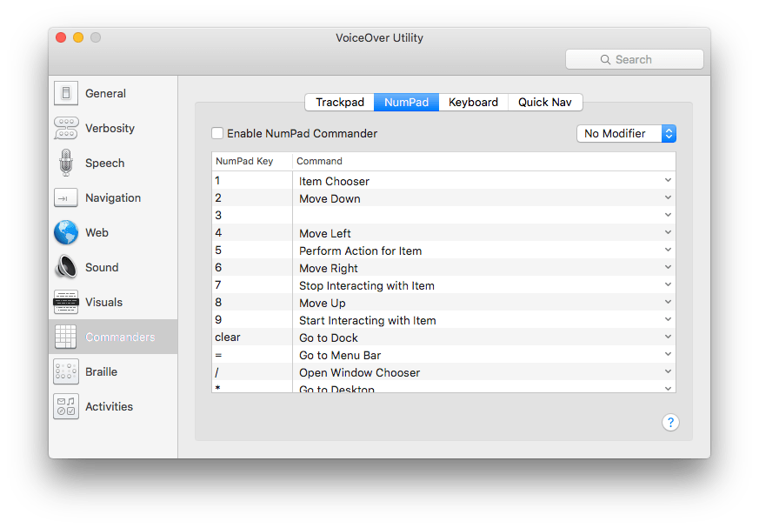759x528 pixels.
Task: Click the Search field
Action: point(634,60)
